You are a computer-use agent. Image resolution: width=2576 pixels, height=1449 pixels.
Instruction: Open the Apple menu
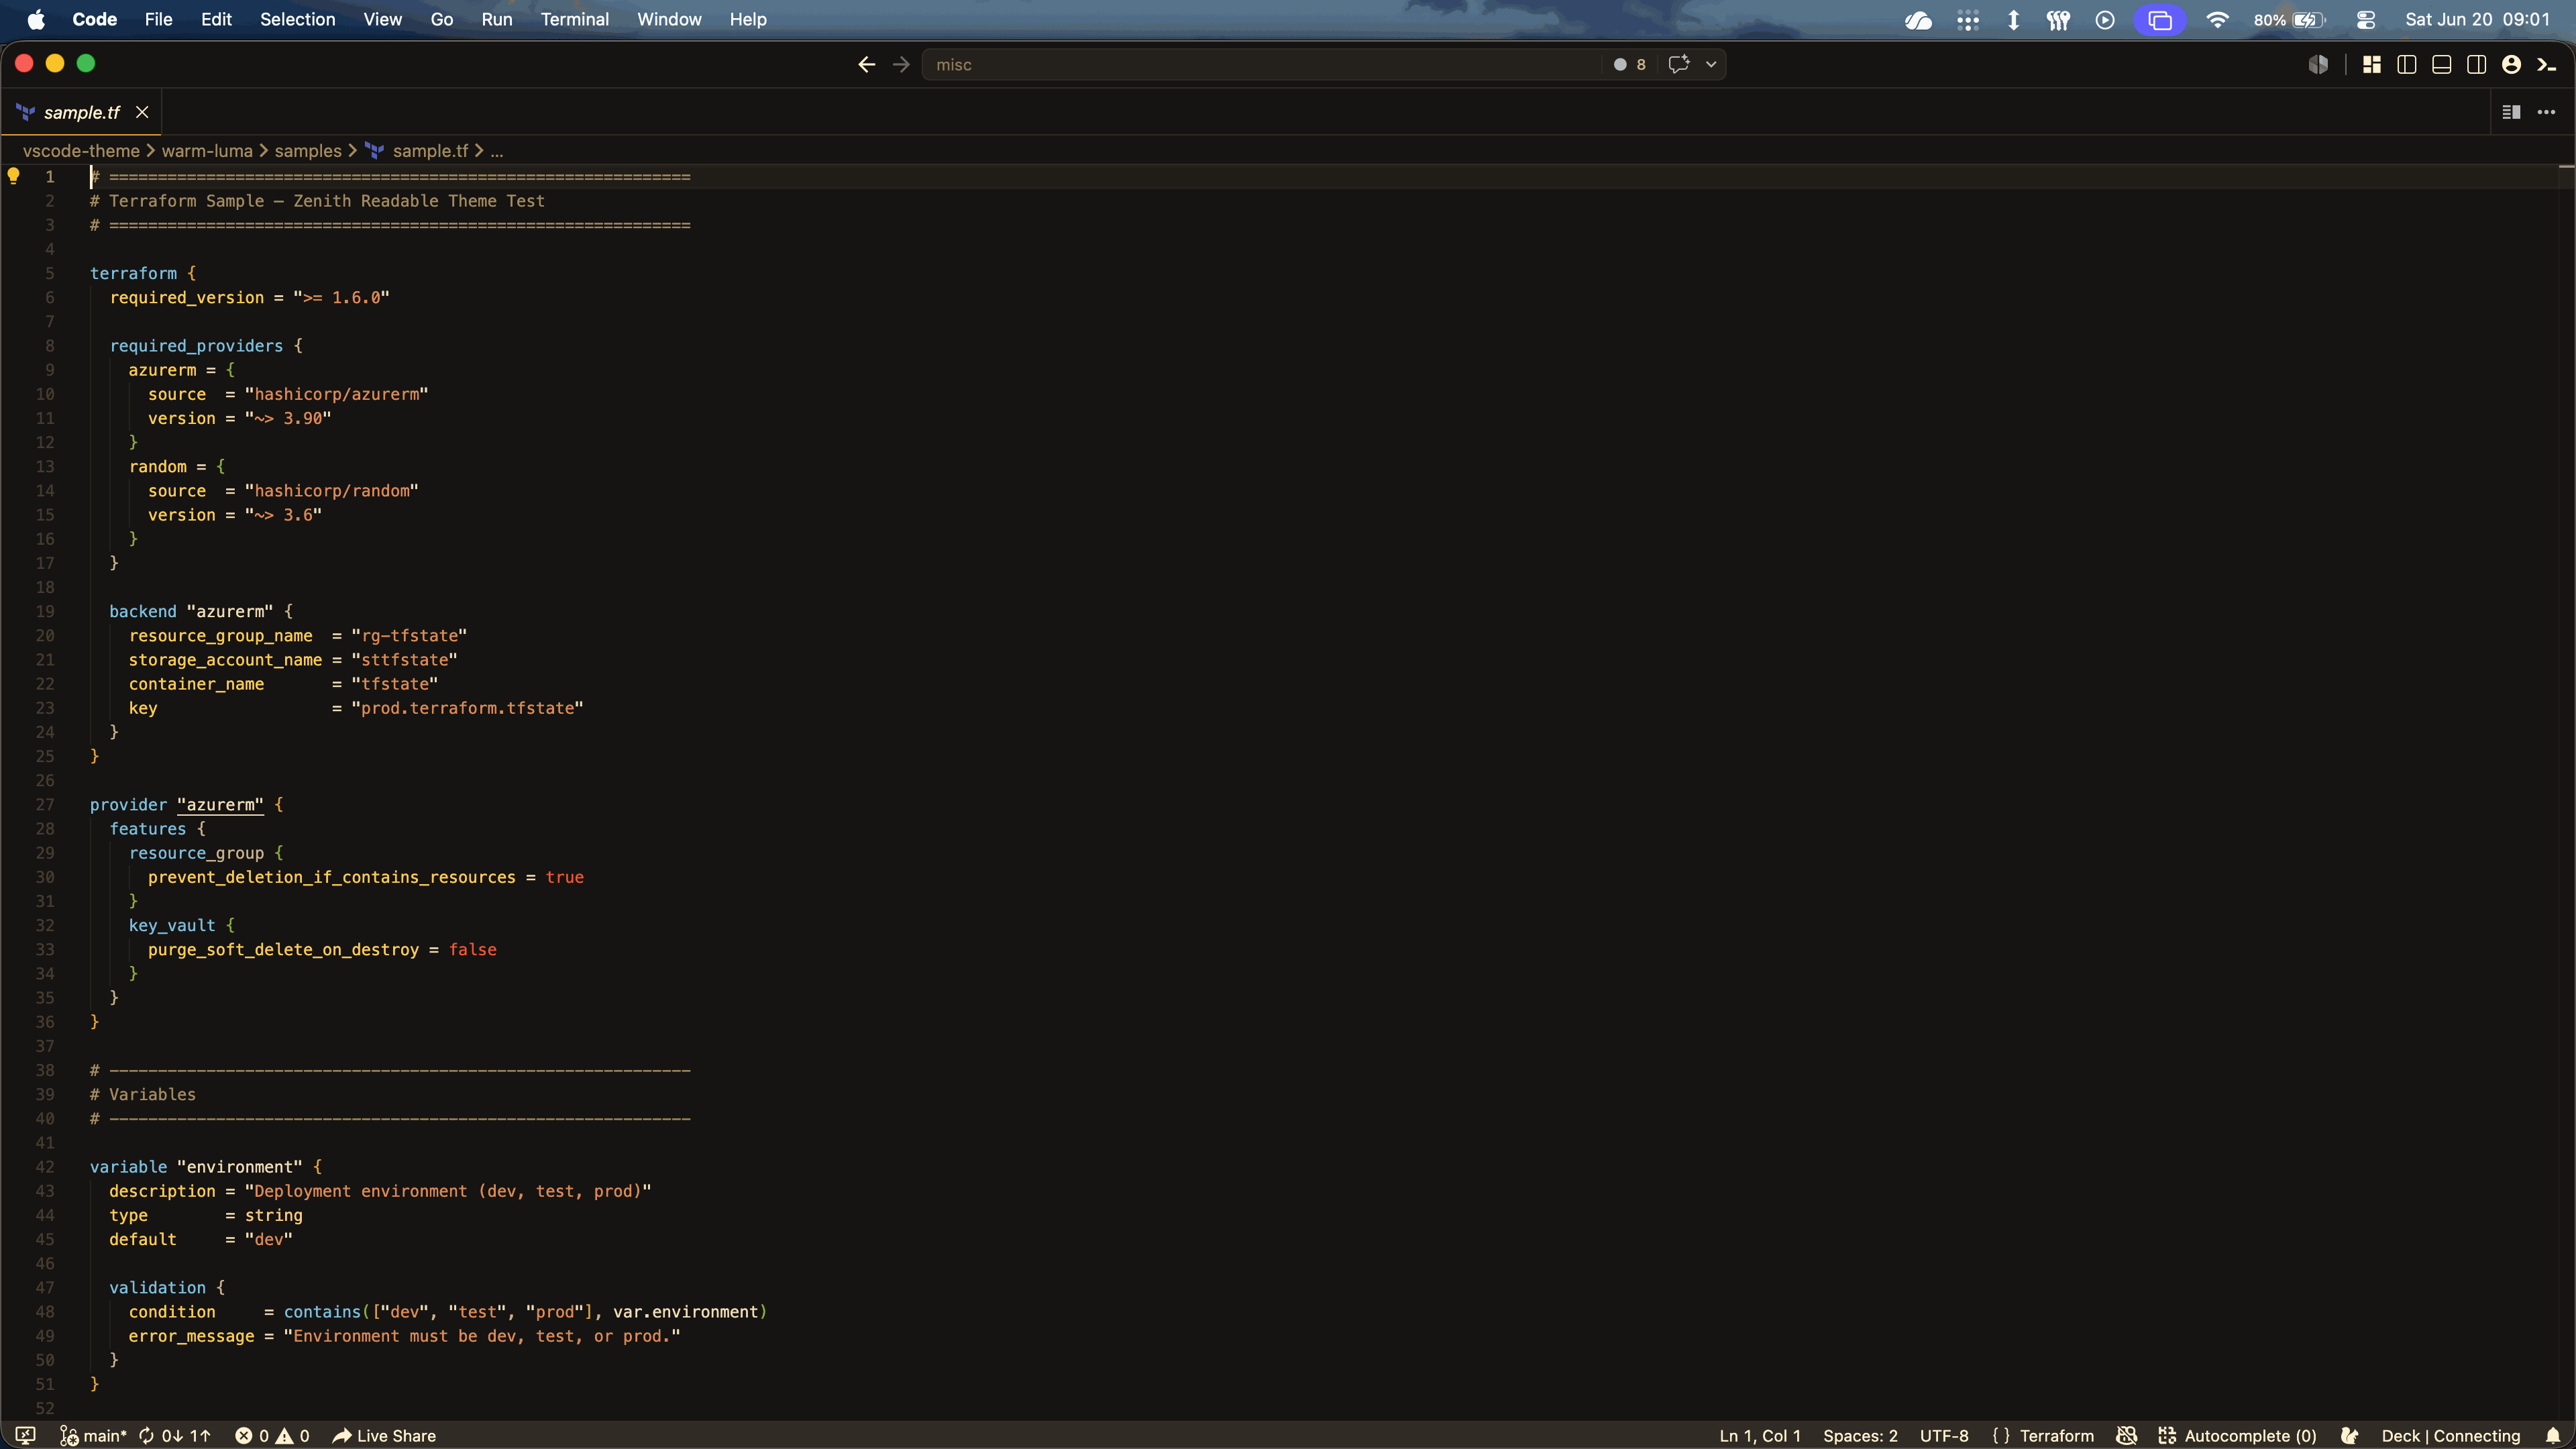click(x=36, y=19)
